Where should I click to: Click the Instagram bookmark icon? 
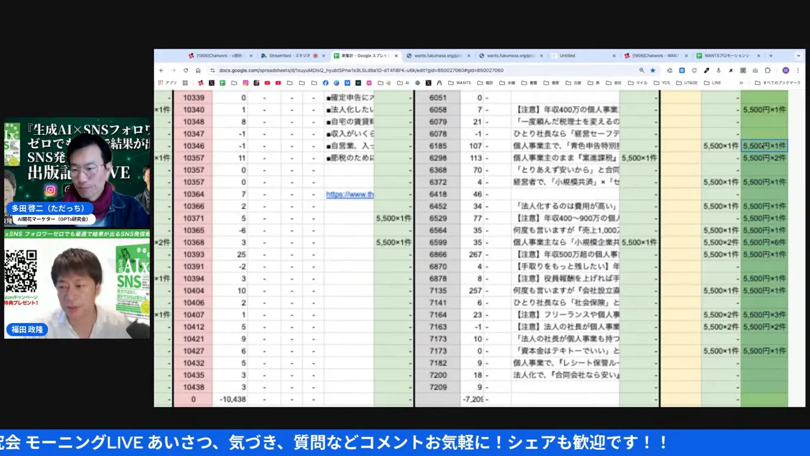(246, 83)
